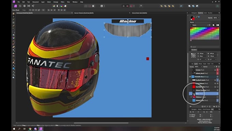Apply Auto Contrast half-circle icon

58,6
